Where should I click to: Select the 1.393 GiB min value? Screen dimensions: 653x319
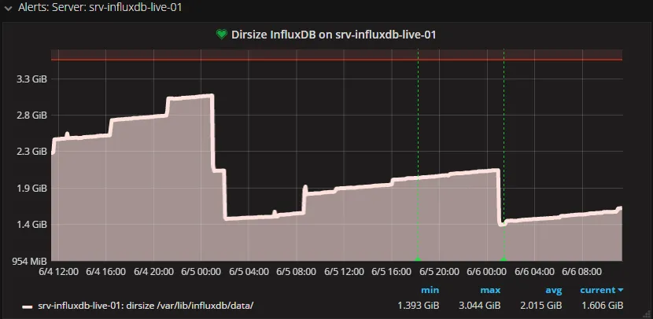coord(418,306)
